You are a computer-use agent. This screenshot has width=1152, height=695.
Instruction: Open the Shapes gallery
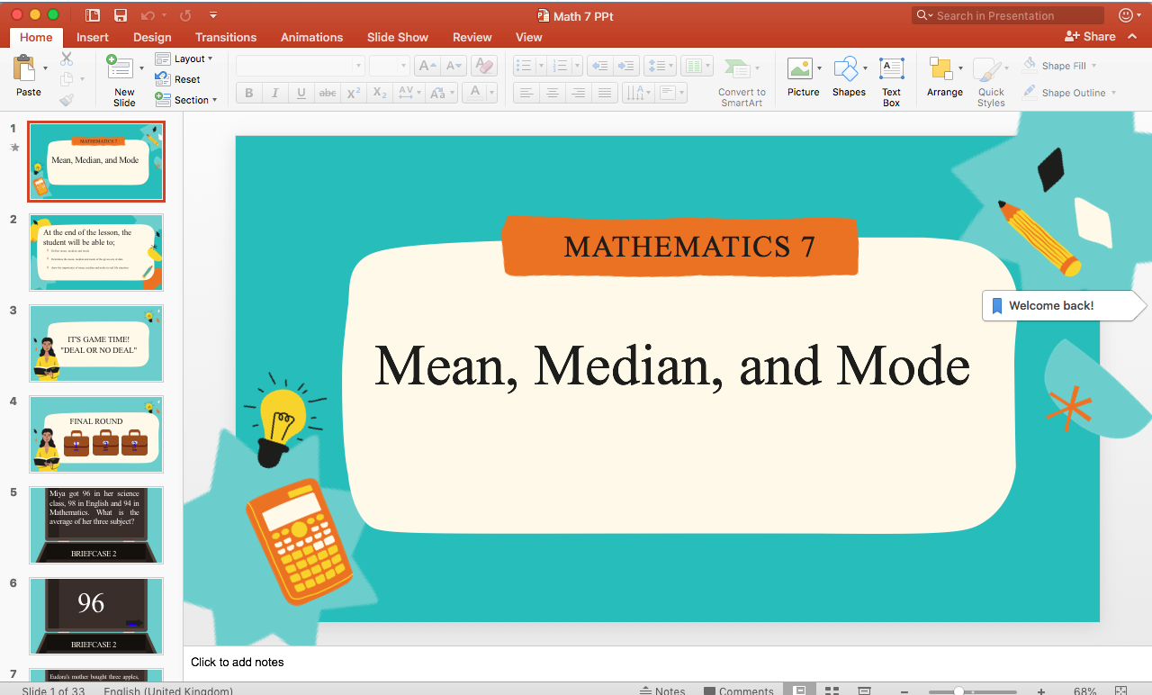point(846,69)
